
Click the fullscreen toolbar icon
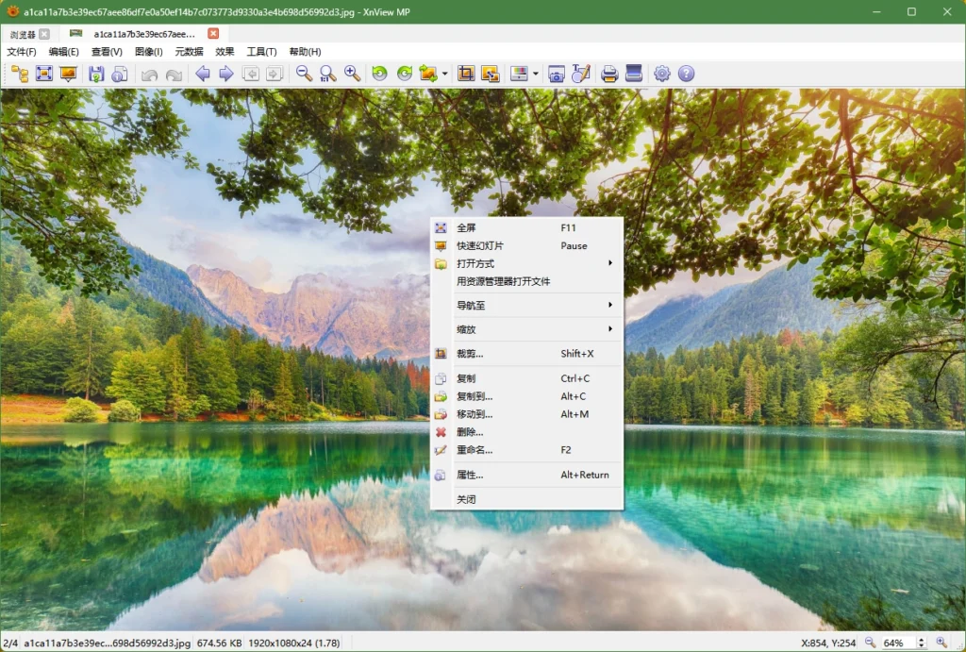(x=43, y=74)
